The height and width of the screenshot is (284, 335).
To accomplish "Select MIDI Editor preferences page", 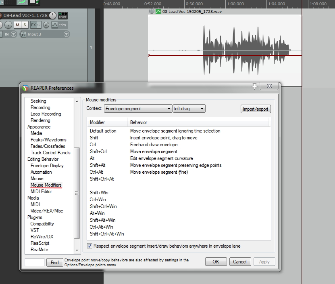I will pyautogui.click(x=41, y=191).
